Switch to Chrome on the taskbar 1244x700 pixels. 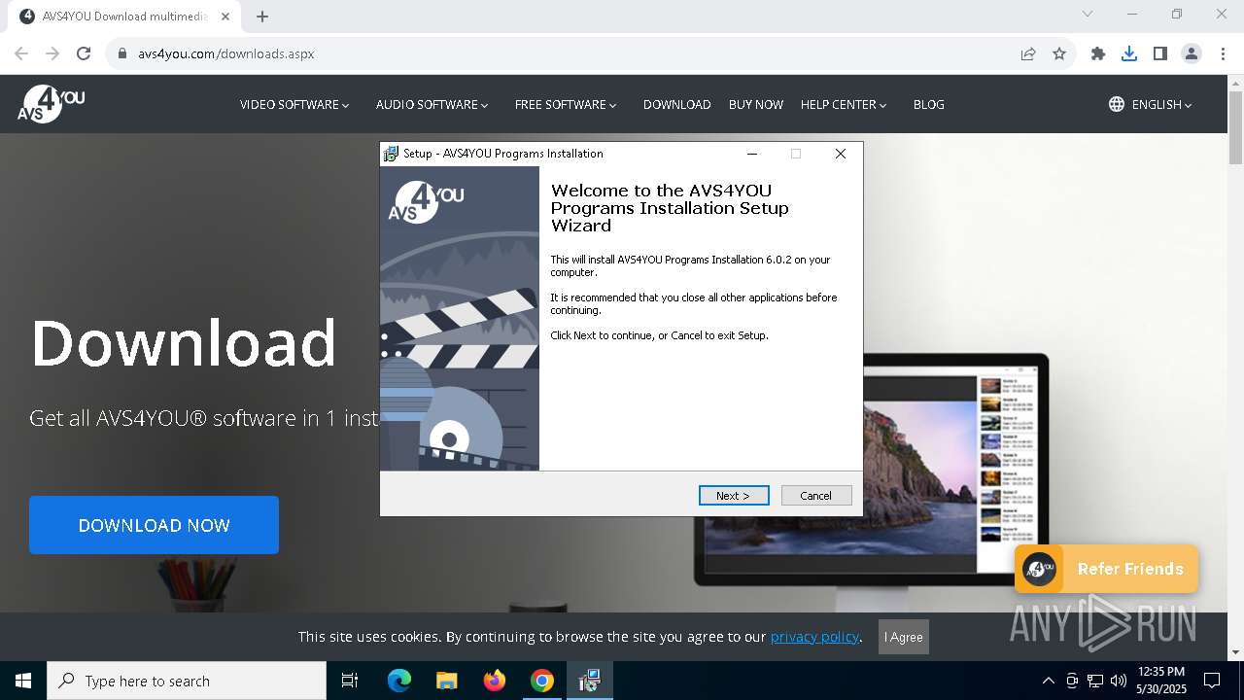(x=542, y=681)
